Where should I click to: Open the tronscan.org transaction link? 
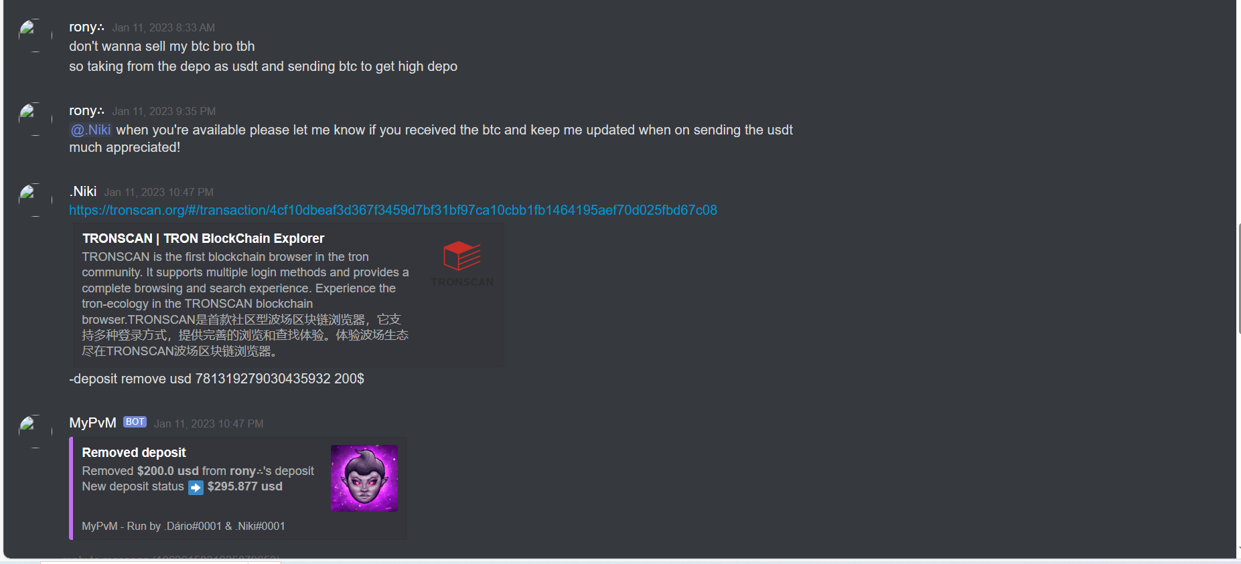pos(393,210)
